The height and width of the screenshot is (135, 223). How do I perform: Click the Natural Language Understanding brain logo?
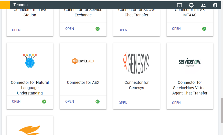click(30, 61)
